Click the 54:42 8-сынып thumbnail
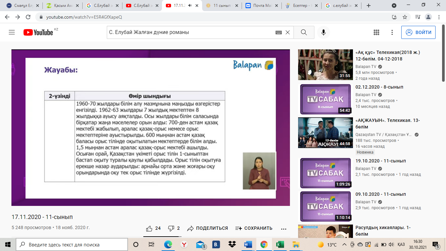Image resolution: width=446 pixels, height=251 pixels. click(326, 99)
